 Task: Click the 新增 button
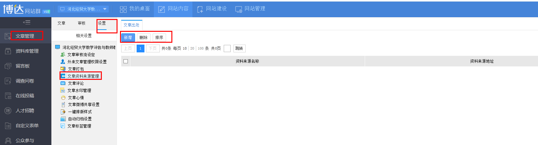[x=128, y=37]
